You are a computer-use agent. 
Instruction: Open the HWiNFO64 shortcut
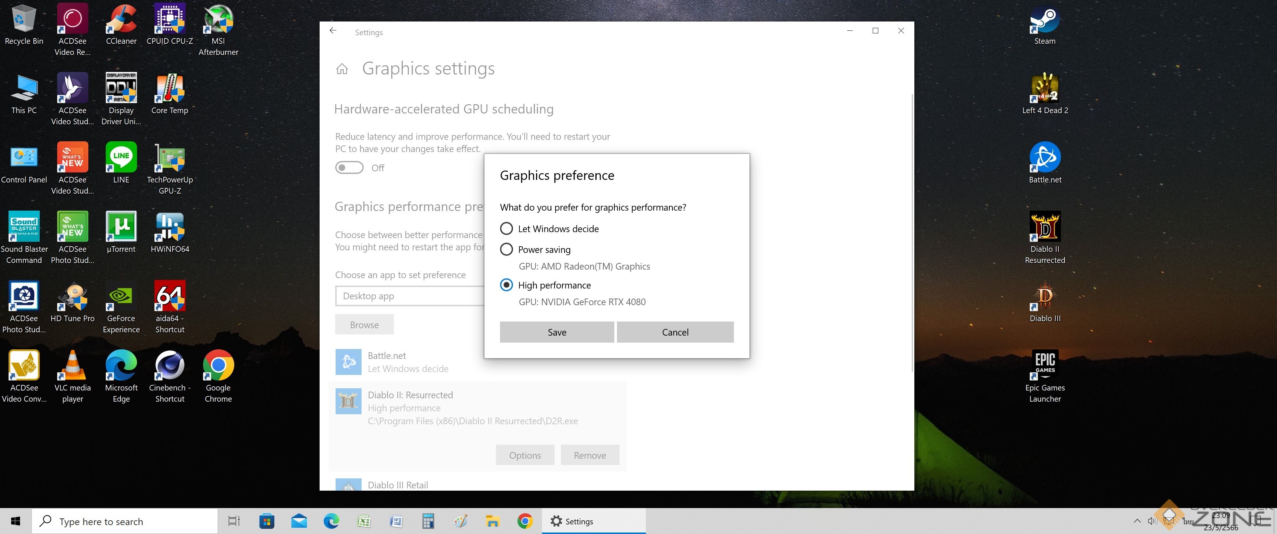click(x=170, y=233)
